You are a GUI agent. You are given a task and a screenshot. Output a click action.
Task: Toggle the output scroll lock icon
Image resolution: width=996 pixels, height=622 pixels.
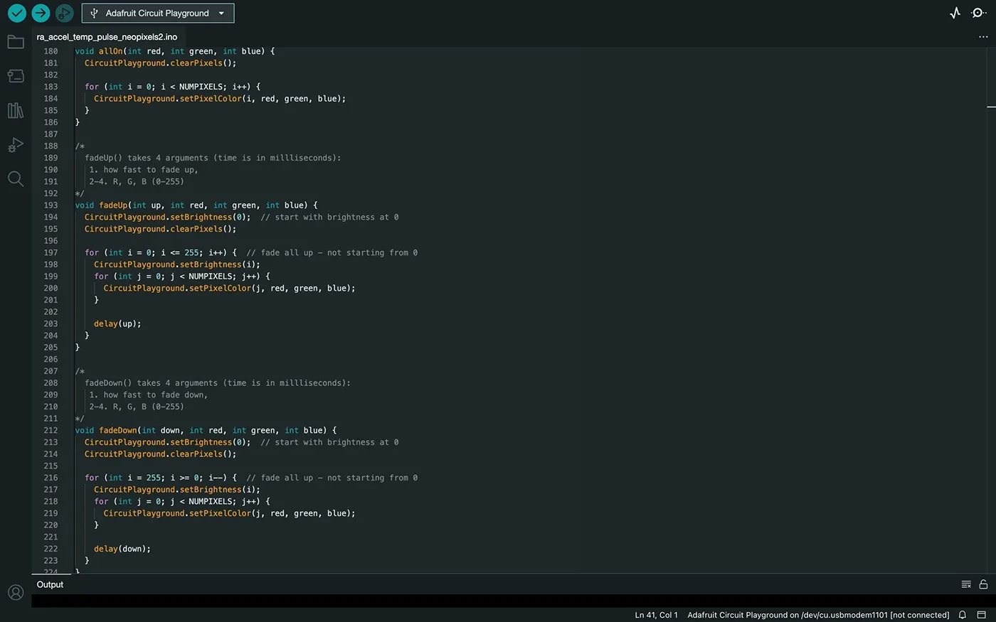point(983,584)
